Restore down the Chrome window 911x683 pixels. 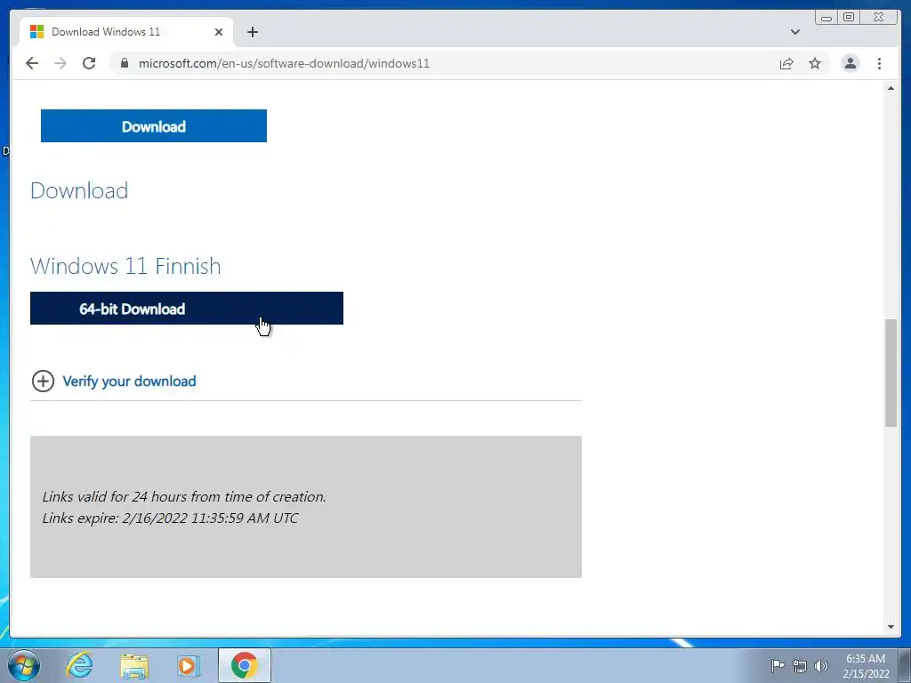849,18
